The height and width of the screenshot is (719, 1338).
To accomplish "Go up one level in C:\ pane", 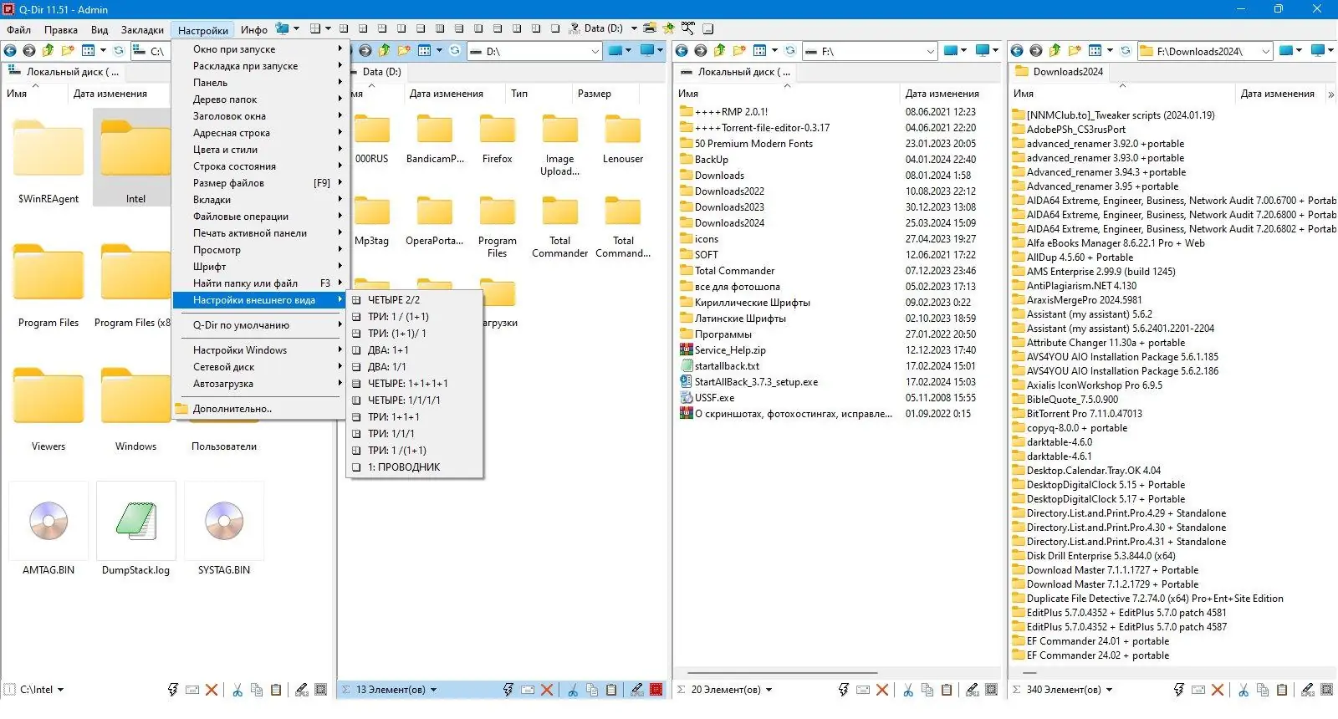I will [x=48, y=51].
